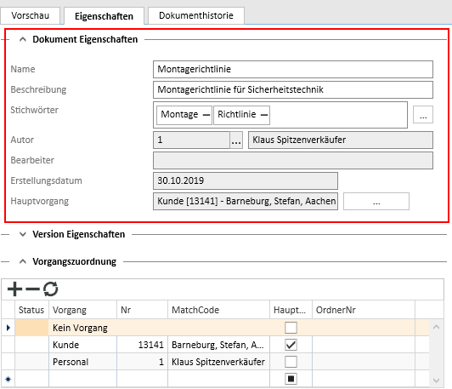452x389 pixels.
Task: Refresh the Vorgangszuordnung list
Action: (x=51, y=289)
